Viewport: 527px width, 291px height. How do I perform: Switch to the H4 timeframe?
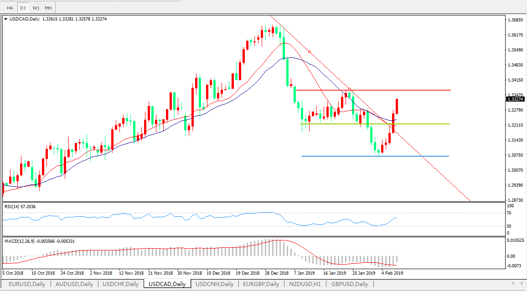tap(10, 8)
